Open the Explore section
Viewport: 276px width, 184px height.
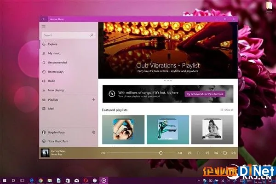pos(69,44)
